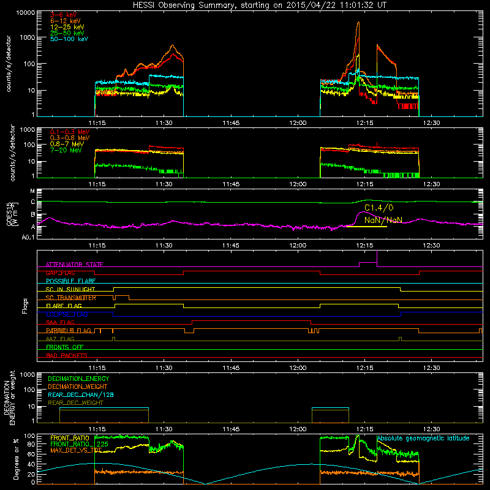Click the A0.1 label on GOES axis
The height and width of the screenshot is (490, 490).
(x=28, y=237)
